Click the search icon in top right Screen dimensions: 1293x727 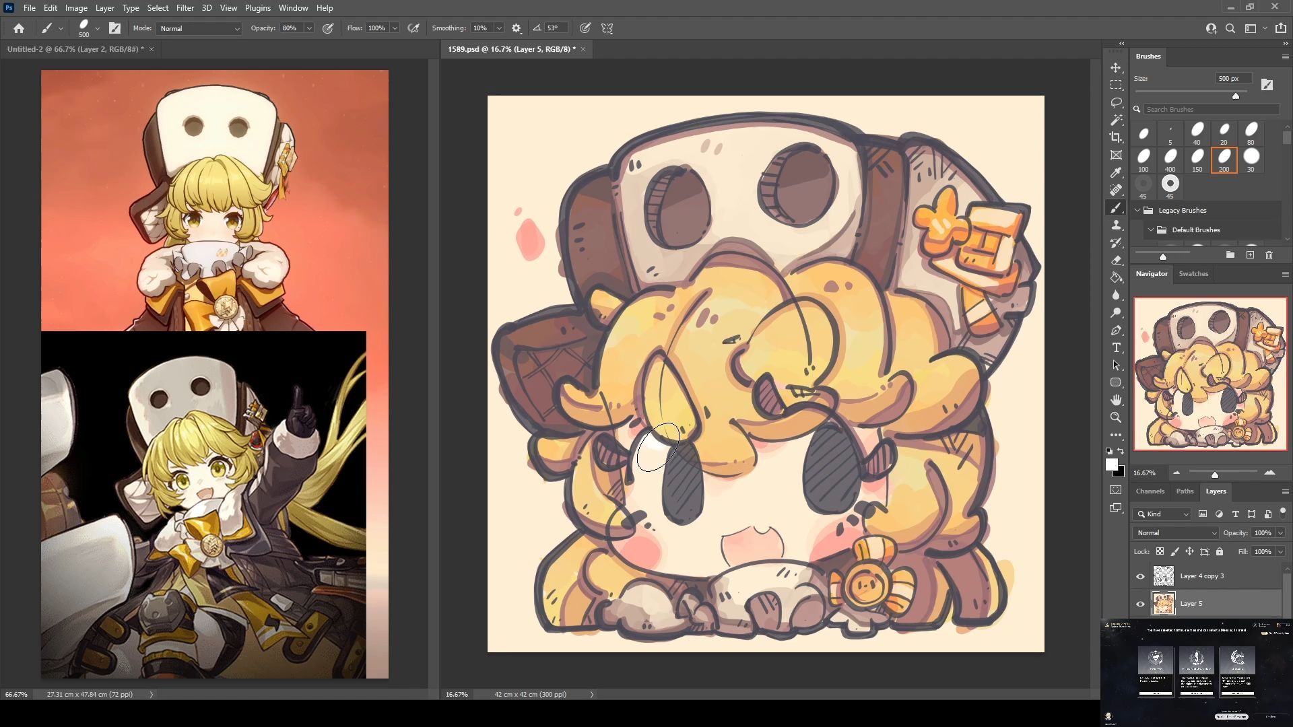(x=1230, y=28)
